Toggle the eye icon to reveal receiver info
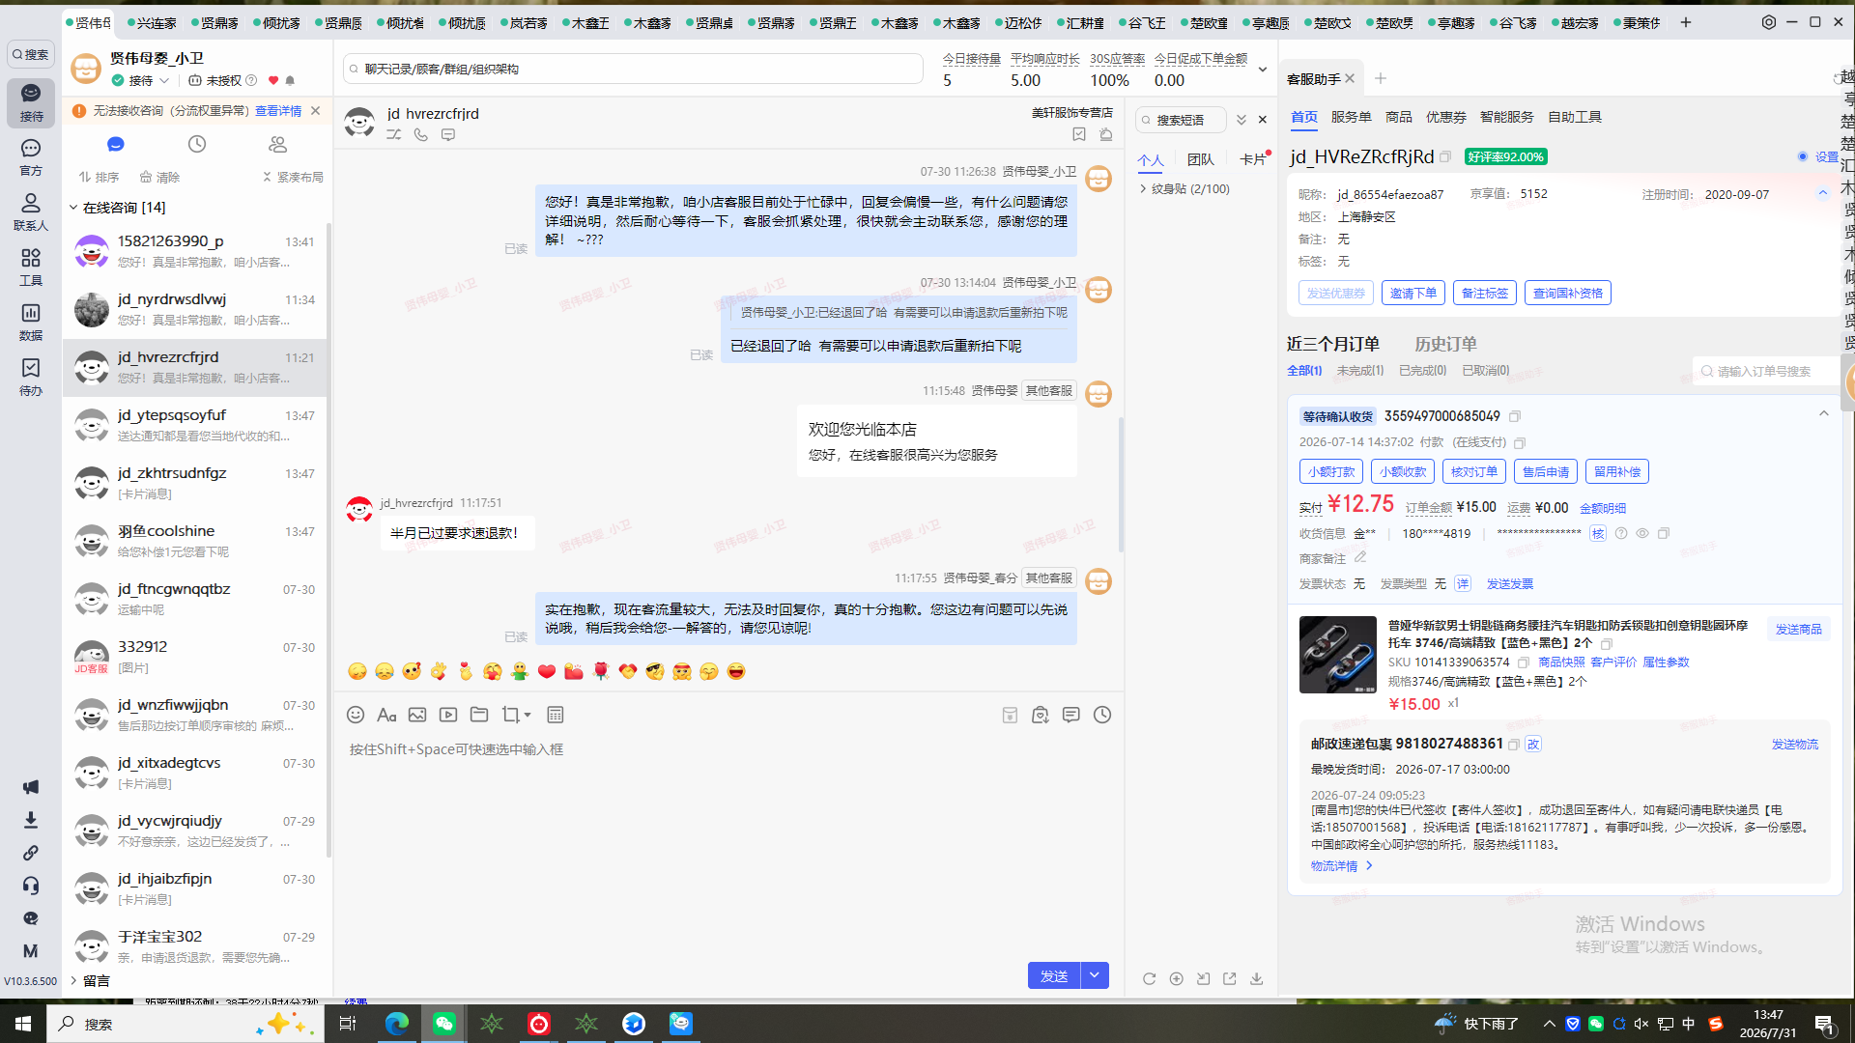This screenshot has width=1855, height=1043. point(1642,533)
